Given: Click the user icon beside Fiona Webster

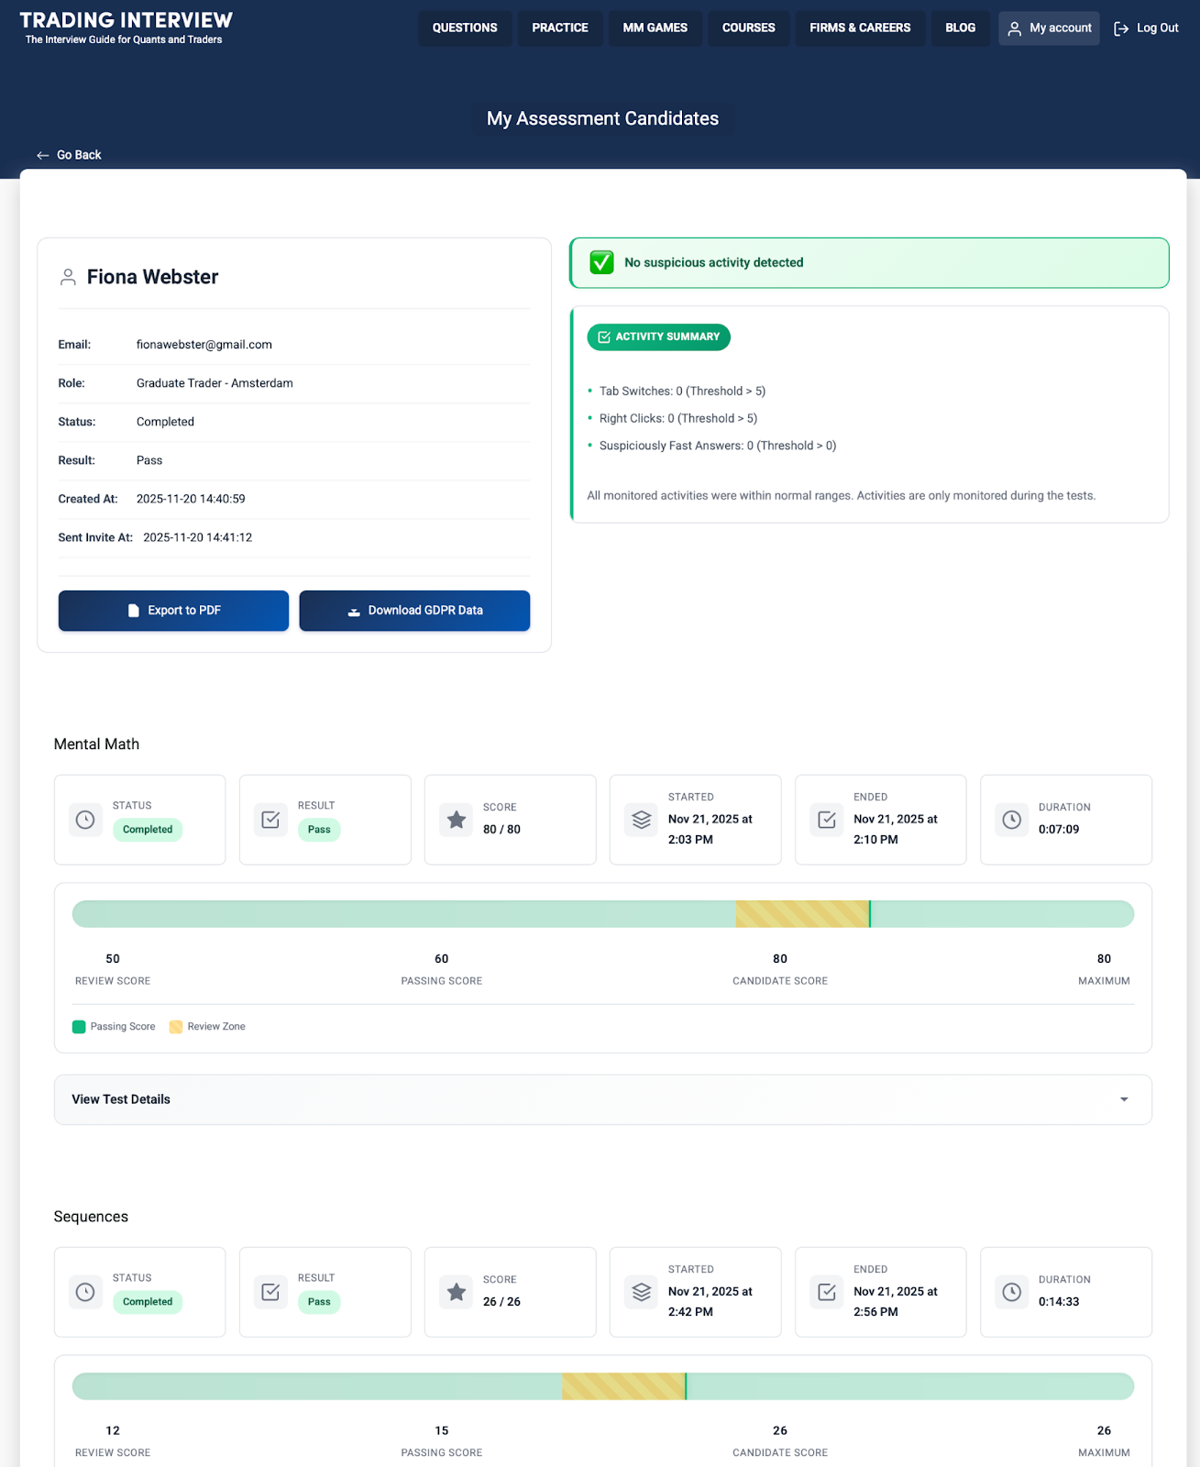Looking at the screenshot, I should coord(68,277).
